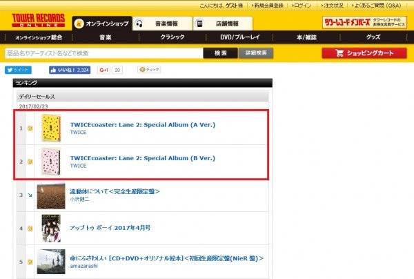Open the DVD/ブルーレイ category
This screenshot has width=414, height=279.
pyautogui.click(x=239, y=37)
